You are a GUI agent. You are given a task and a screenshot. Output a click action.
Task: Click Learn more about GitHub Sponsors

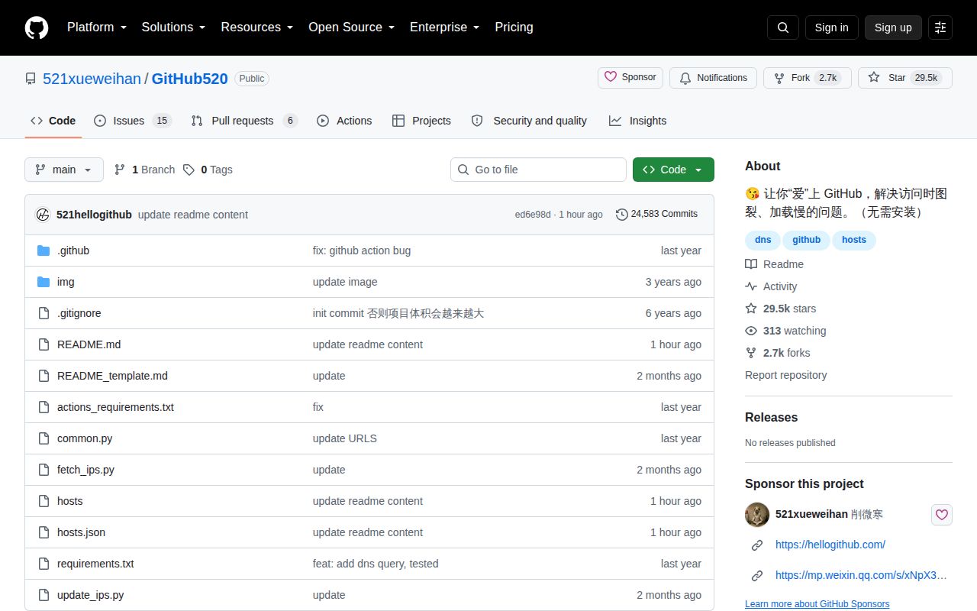point(817,604)
